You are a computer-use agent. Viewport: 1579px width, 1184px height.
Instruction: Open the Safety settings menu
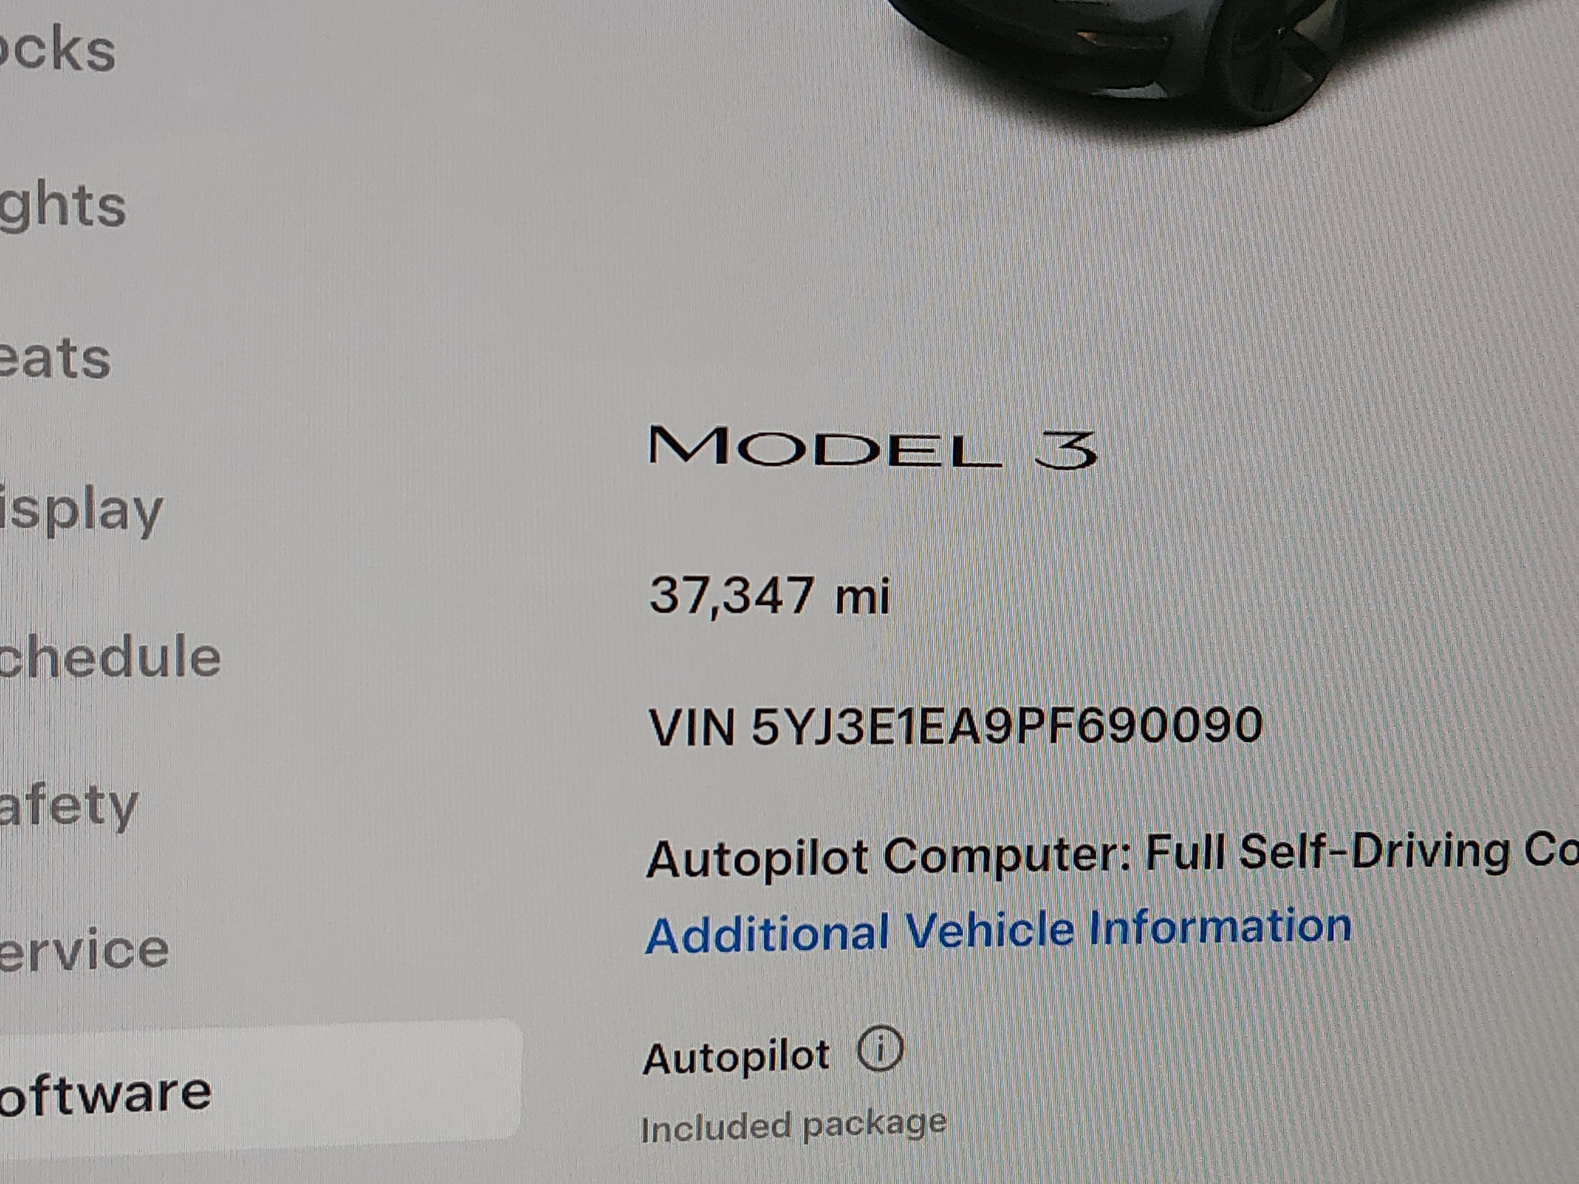[69, 807]
